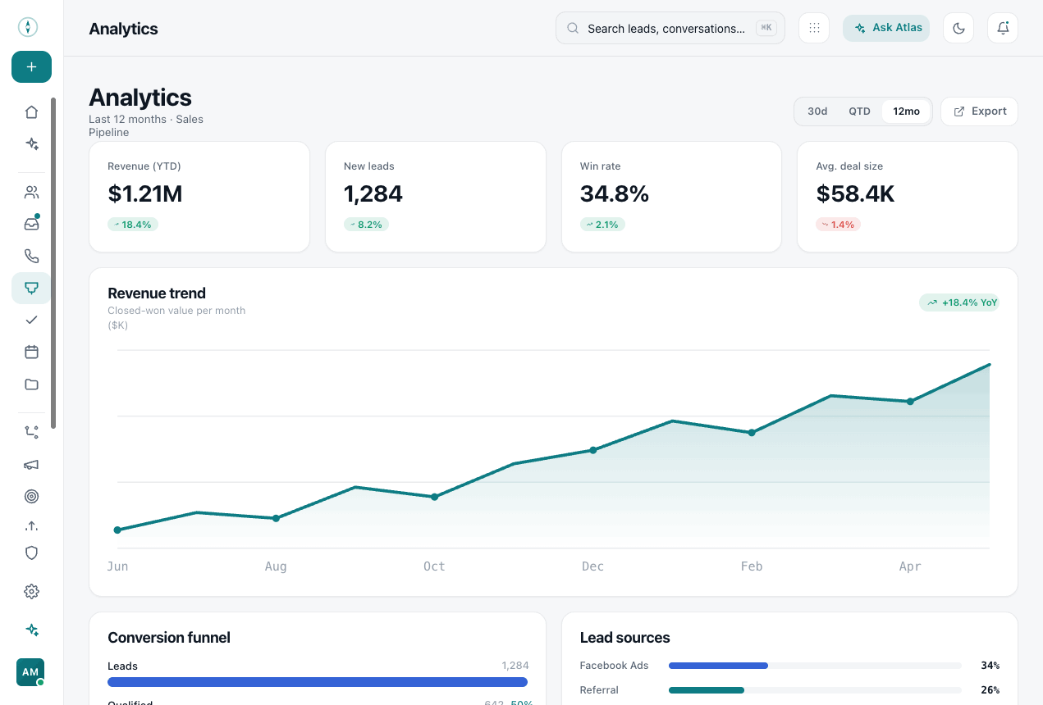Click the Revenue (YTD) $1.21M card
This screenshot has width=1043, height=705.
(199, 197)
